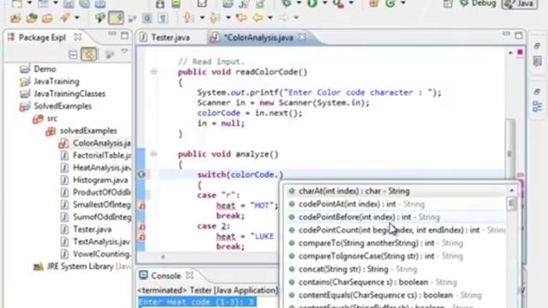Viewport: 548px width, 308px height.
Task: Click the autocomplete list scrollbar
Action: coord(512,204)
